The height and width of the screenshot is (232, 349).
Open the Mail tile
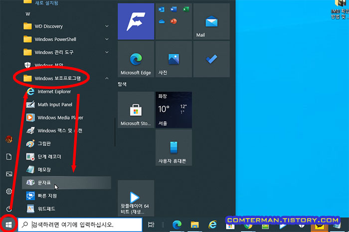pos(211,21)
